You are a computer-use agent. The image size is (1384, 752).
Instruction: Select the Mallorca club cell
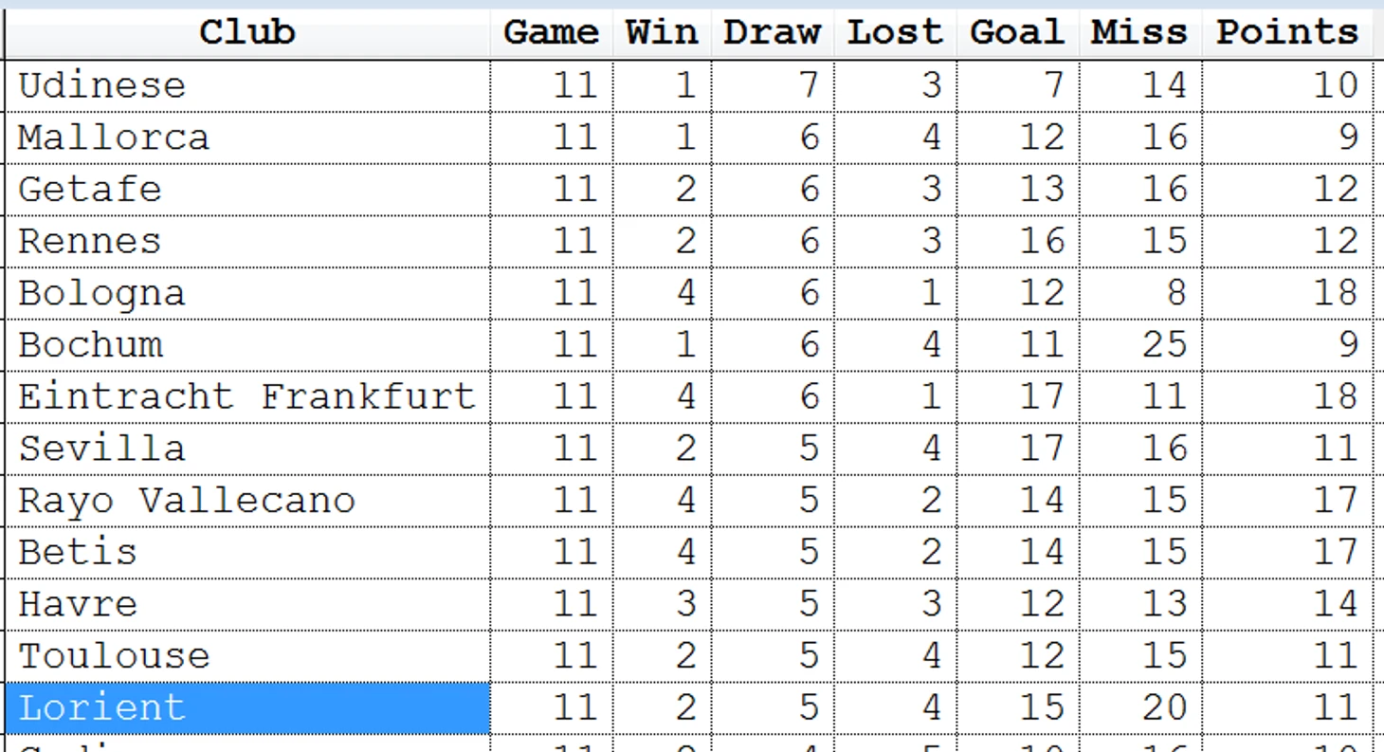coord(247,138)
